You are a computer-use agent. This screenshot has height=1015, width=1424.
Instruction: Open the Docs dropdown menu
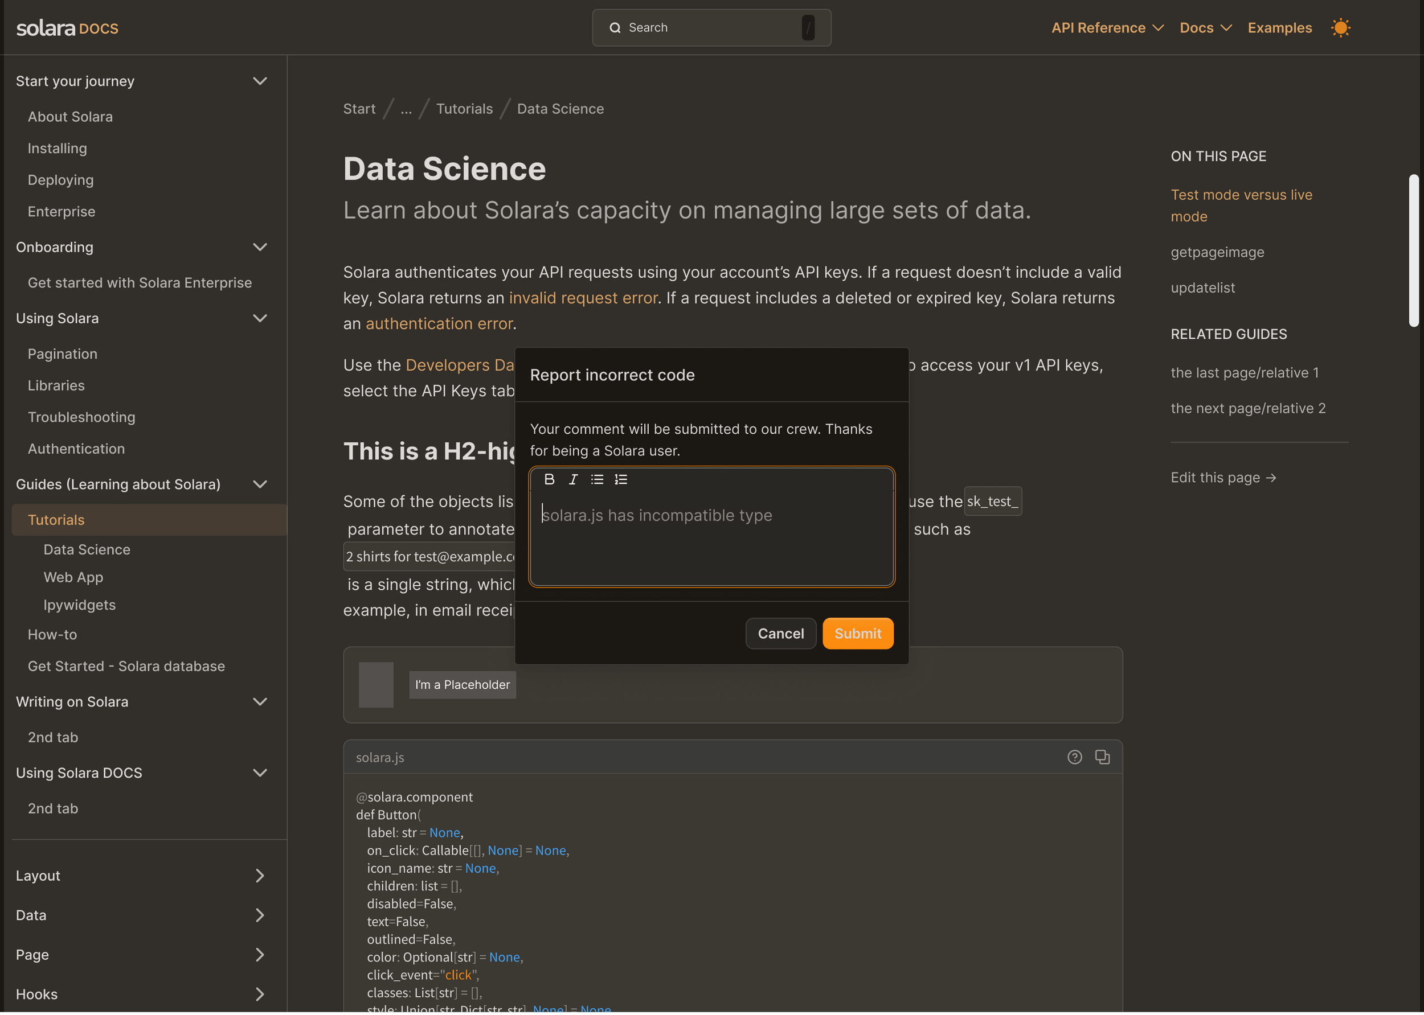pos(1205,27)
